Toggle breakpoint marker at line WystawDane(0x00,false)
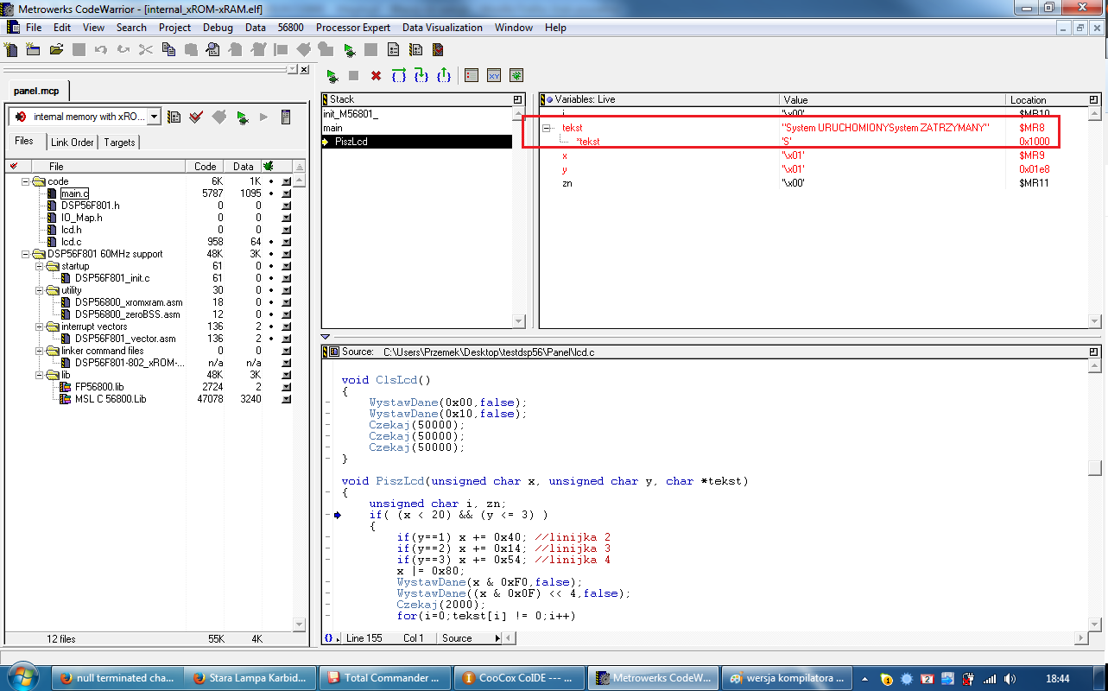1108x691 pixels. (x=327, y=403)
